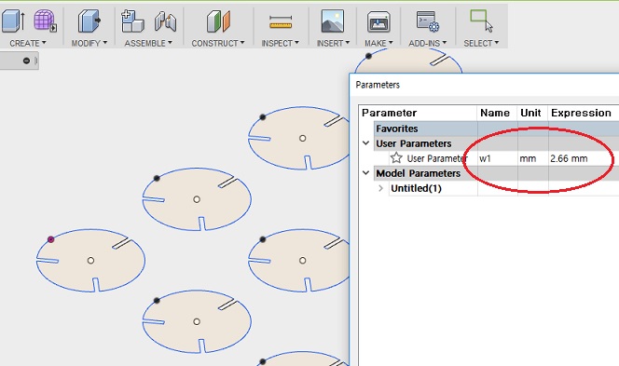619x366 pixels.
Task: Collapse the browser panel minus button
Action: tap(26, 61)
